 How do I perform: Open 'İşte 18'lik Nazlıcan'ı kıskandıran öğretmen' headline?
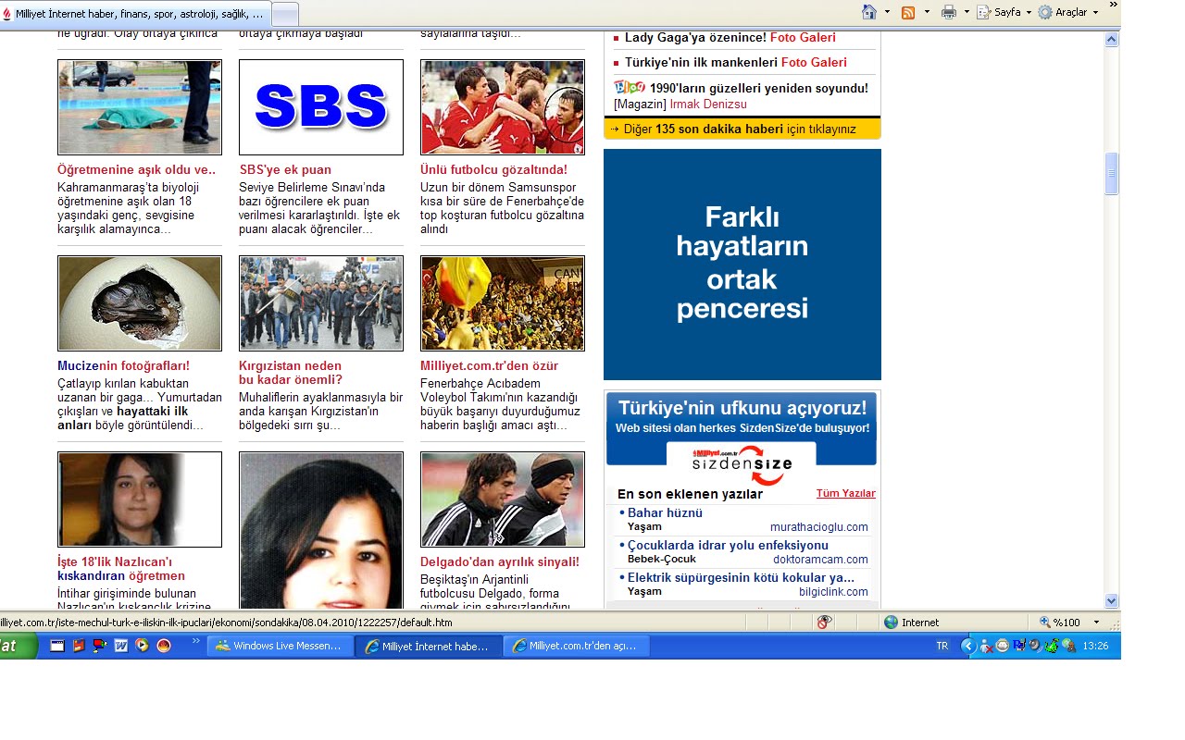tap(121, 569)
